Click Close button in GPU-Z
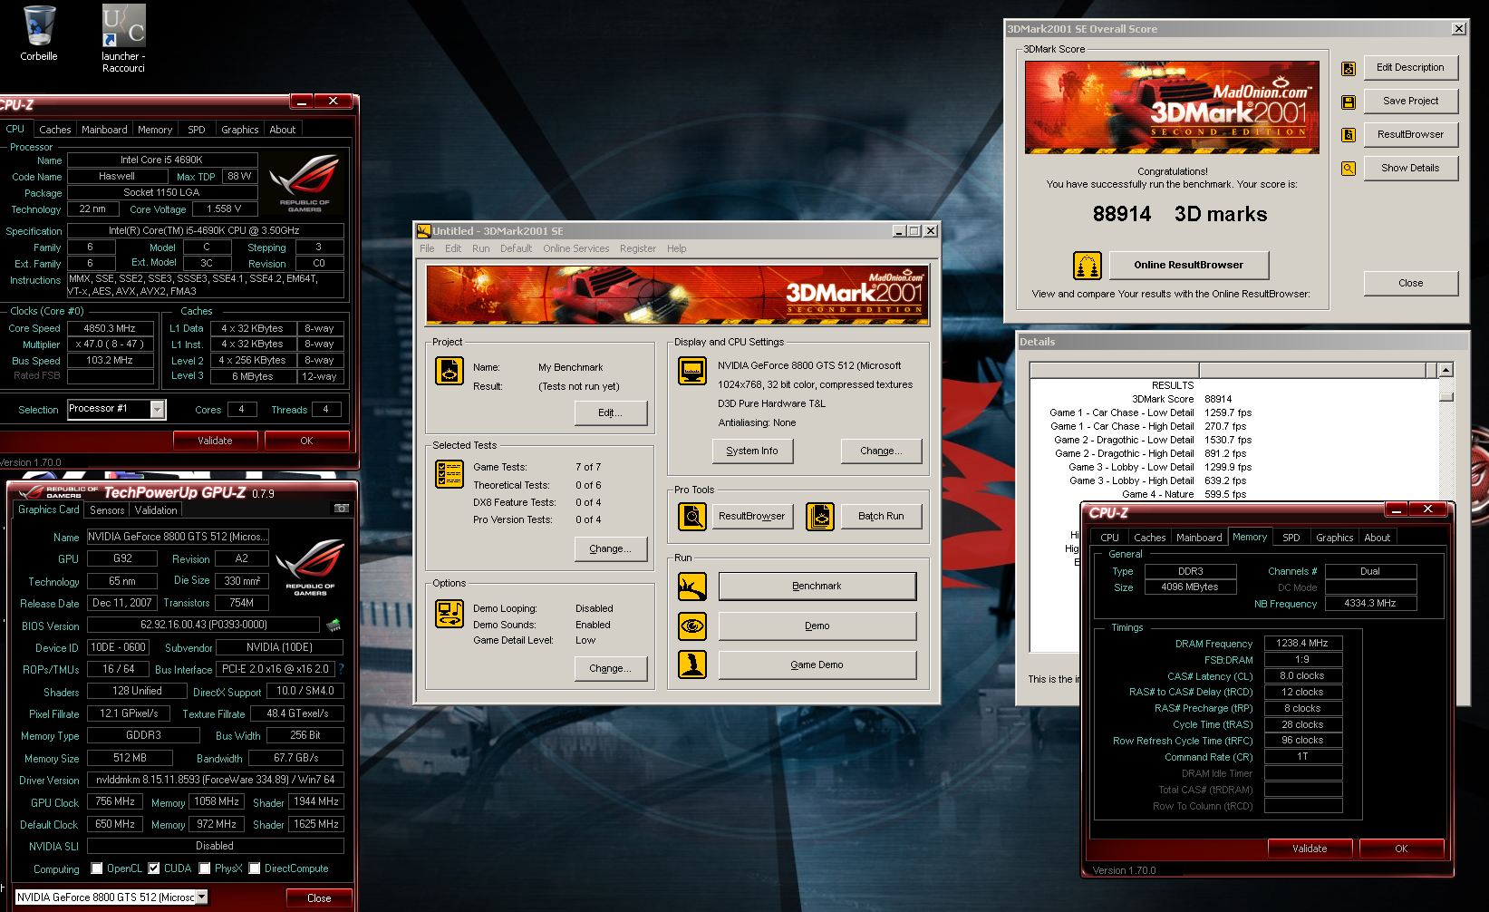 point(319,898)
